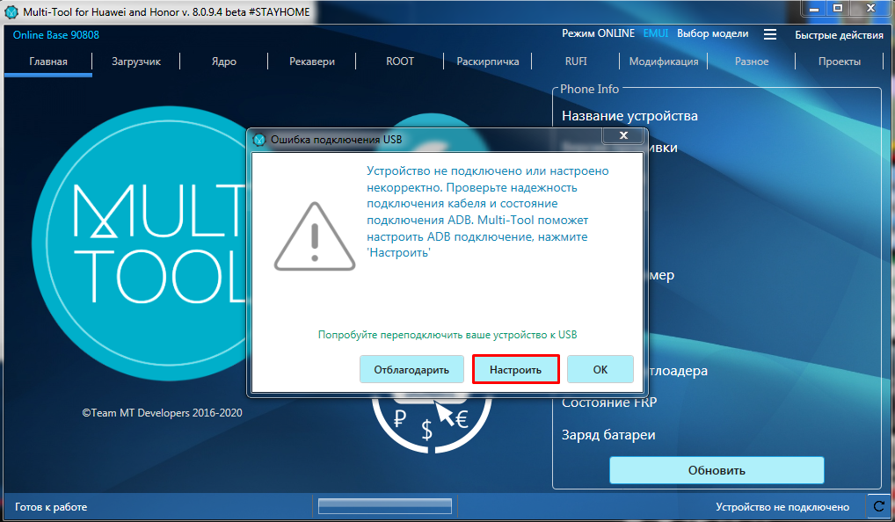Viewport: 895px width, 522px height.
Task: Switch to the Главная tab
Action: (x=48, y=62)
